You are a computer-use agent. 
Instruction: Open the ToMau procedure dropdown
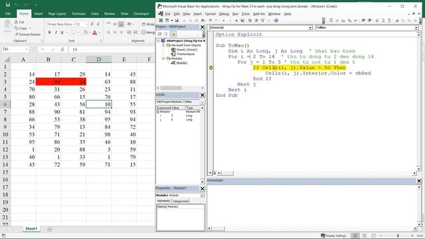point(416,28)
